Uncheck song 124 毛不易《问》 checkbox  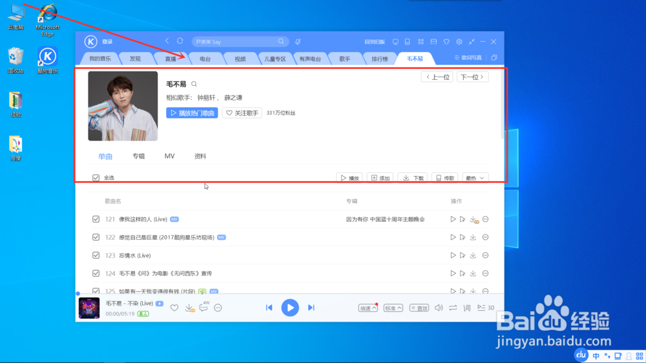pyautogui.click(x=96, y=273)
